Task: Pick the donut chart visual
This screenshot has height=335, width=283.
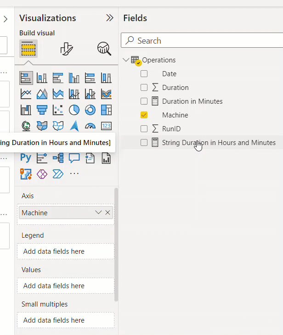Action: pyautogui.click(x=91, y=110)
